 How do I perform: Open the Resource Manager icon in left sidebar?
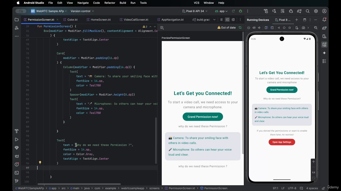coord(17,28)
